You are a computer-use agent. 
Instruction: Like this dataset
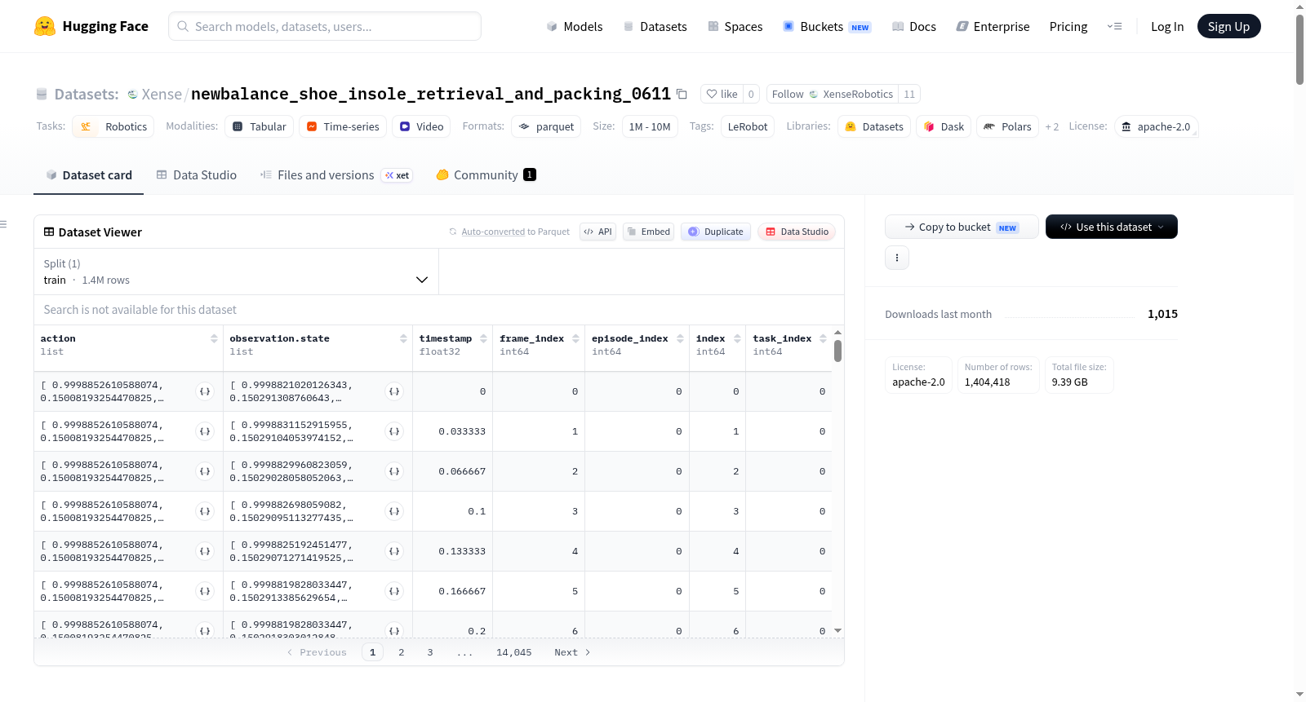pyautogui.click(x=722, y=94)
